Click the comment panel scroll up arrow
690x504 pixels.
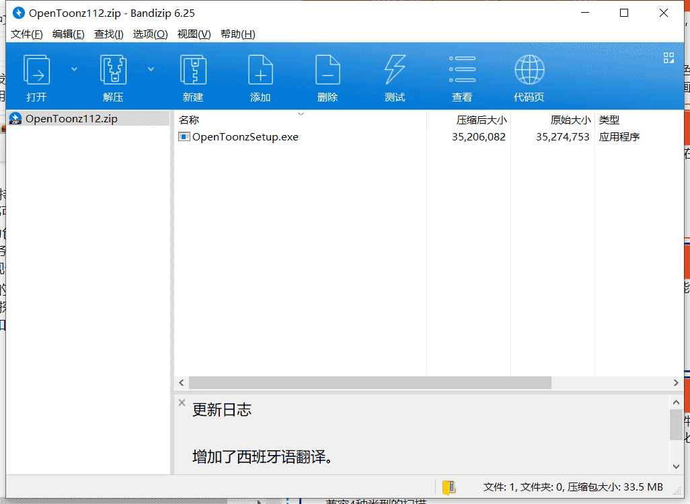(677, 402)
